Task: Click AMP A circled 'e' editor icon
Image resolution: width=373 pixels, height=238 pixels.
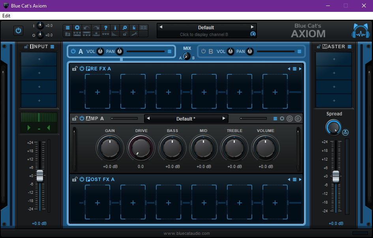Action: pos(298,118)
